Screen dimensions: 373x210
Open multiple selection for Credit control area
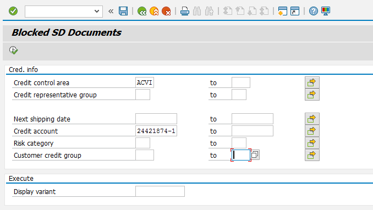pyautogui.click(x=312, y=82)
